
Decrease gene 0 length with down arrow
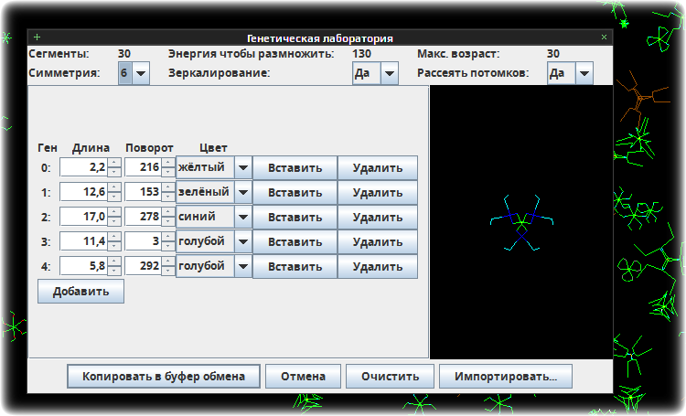point(114,172)
